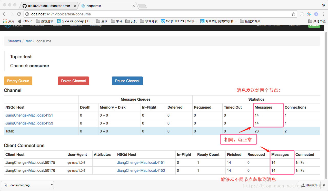Open the 简单的订阅发布机制 bookmark
Screen dimensions: 328x191
click(218, 21)
